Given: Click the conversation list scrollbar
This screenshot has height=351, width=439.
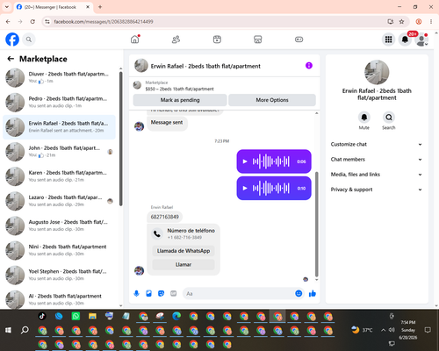Looking at the screenshot, I should (x=121, y=138).
